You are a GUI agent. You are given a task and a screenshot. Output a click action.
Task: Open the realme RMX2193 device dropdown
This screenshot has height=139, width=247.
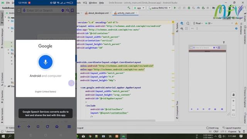[x=159, y=8]
